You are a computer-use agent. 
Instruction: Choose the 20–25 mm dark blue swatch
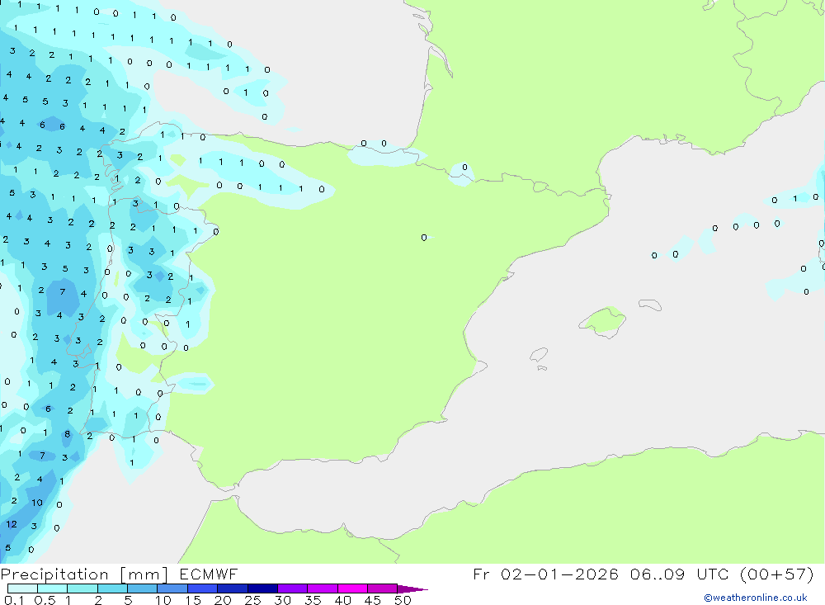[x=232, y=588]
